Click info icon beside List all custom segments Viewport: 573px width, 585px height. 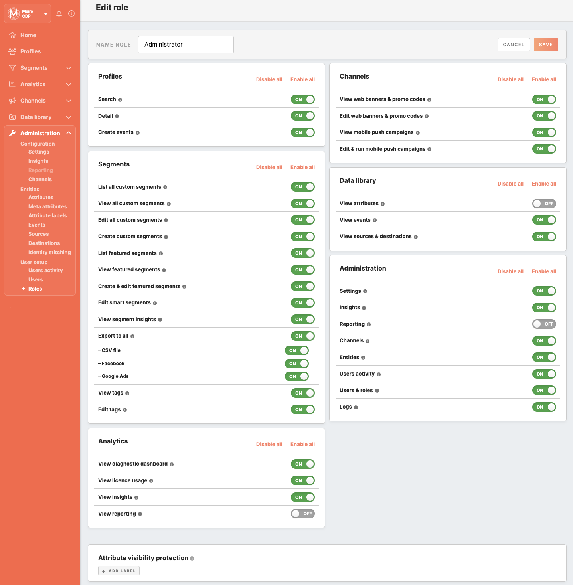[165, 187]
